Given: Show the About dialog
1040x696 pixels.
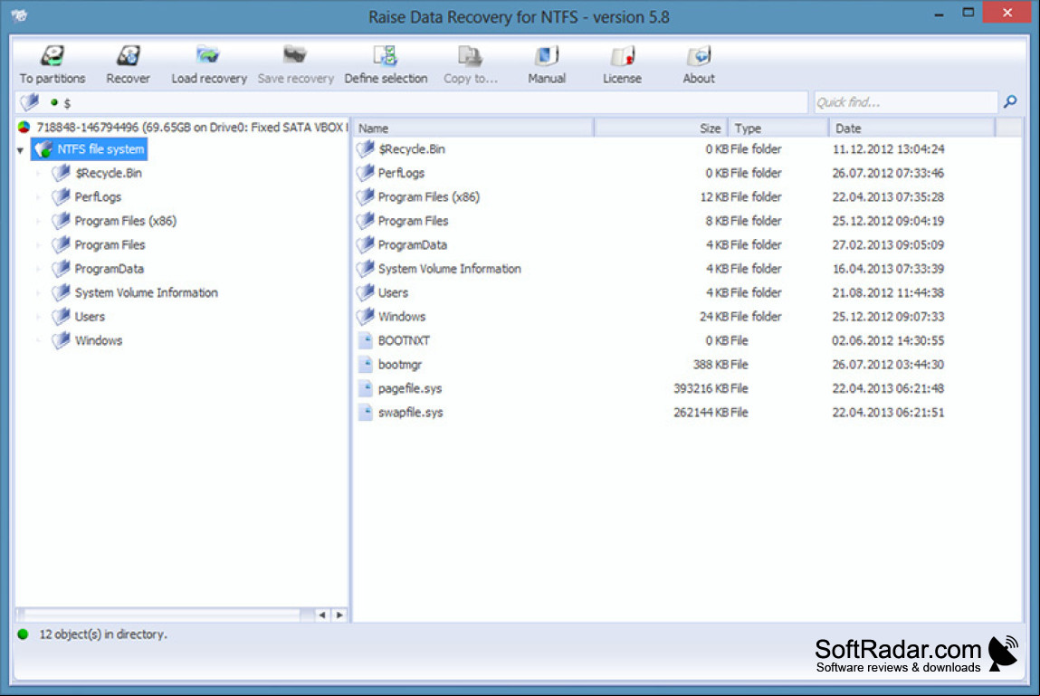Looking at the screenshot, I should 699,64.
